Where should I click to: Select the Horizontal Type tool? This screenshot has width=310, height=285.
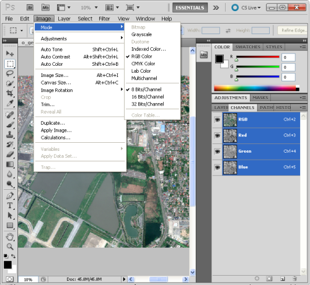(x=10, y=206)
